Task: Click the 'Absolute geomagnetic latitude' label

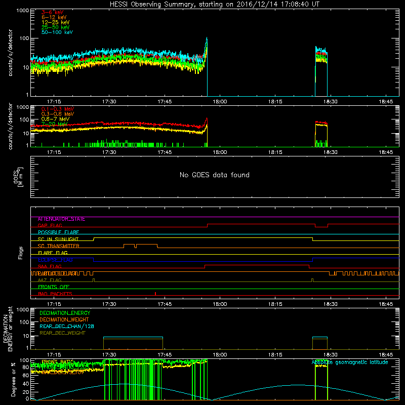Action: tap(350, 362)
